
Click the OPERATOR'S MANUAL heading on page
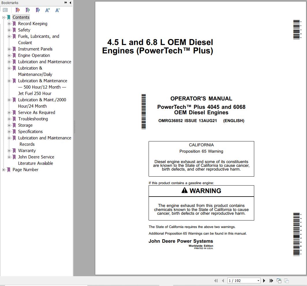point(201,98)
